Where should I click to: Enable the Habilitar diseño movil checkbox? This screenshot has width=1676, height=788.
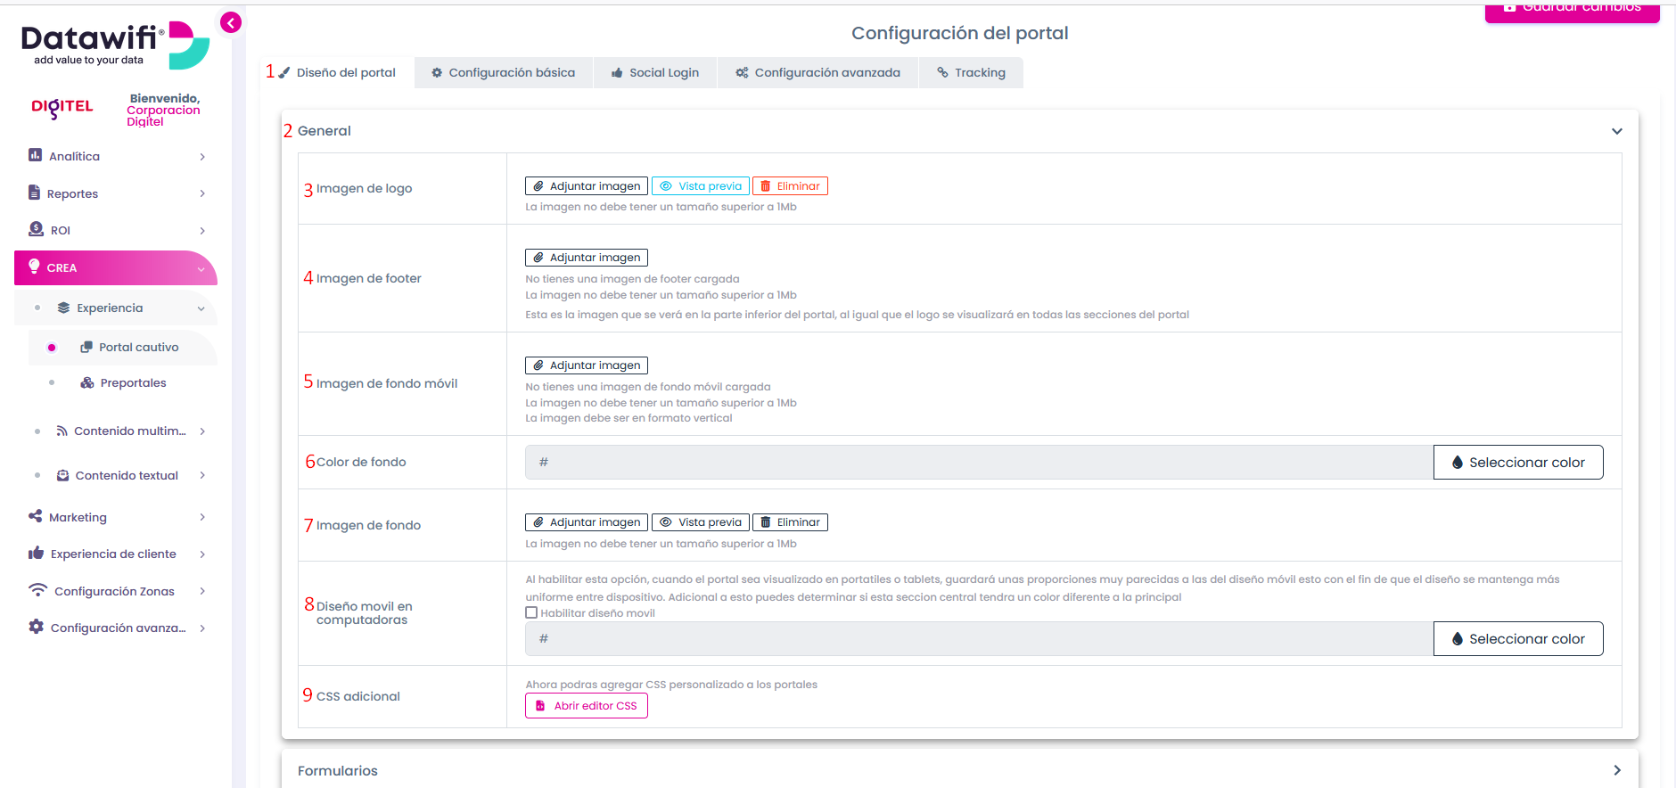(x=531, y=613)
